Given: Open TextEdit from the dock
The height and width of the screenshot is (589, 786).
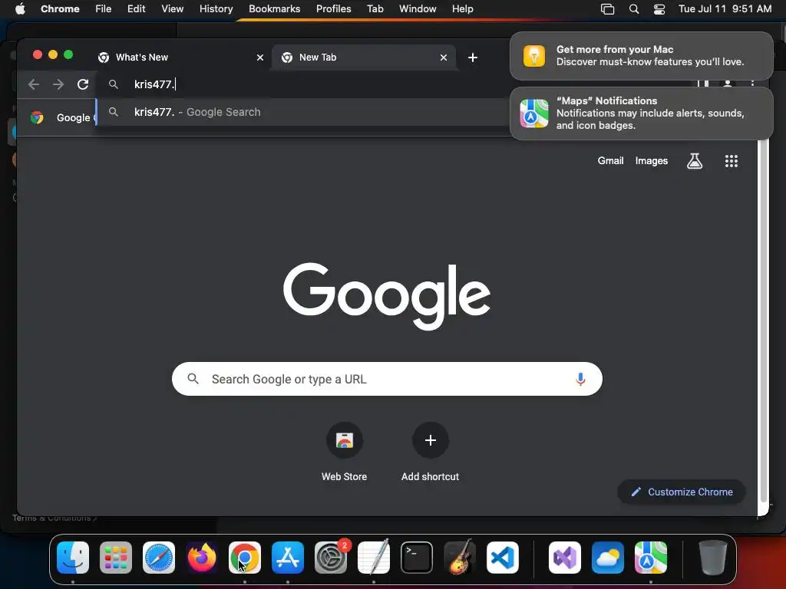Looking at the screenshot, I should point(374,558).
